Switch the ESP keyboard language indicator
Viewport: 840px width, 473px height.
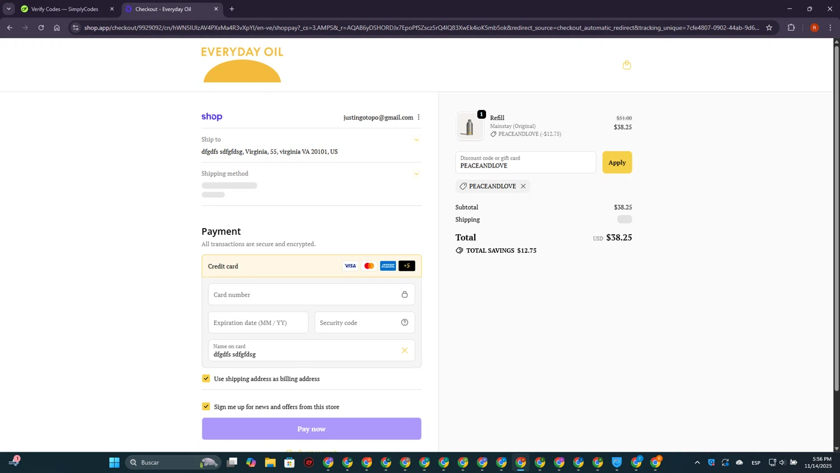point(756,462)
